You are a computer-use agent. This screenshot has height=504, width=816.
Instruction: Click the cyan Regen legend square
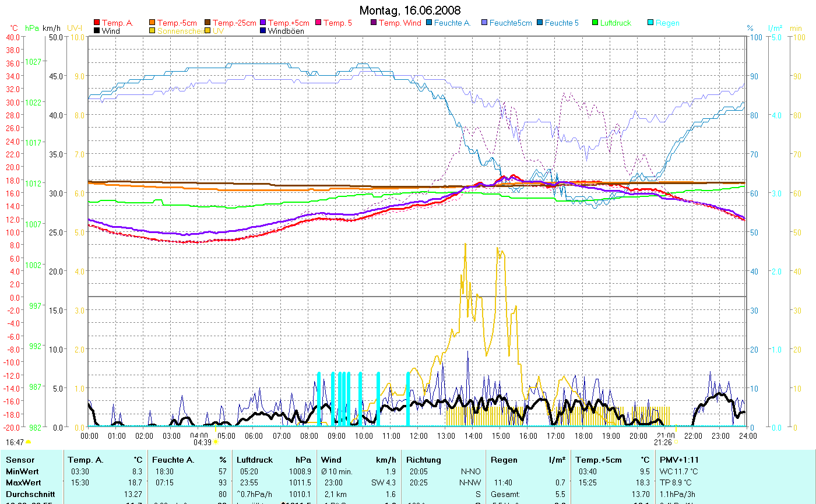tap(651, 23)
